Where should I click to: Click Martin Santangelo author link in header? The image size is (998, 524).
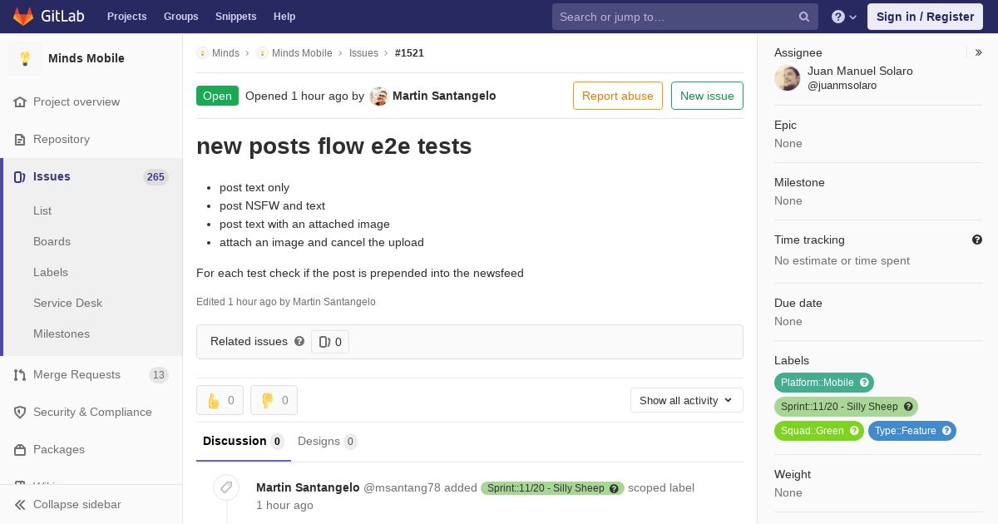point(444,96)
